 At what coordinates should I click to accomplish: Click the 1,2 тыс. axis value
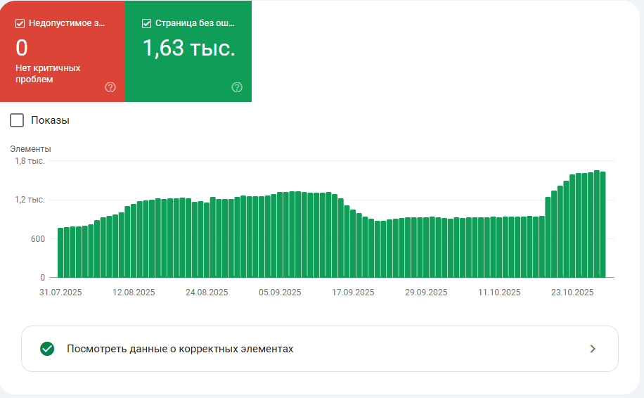[30, 200]
